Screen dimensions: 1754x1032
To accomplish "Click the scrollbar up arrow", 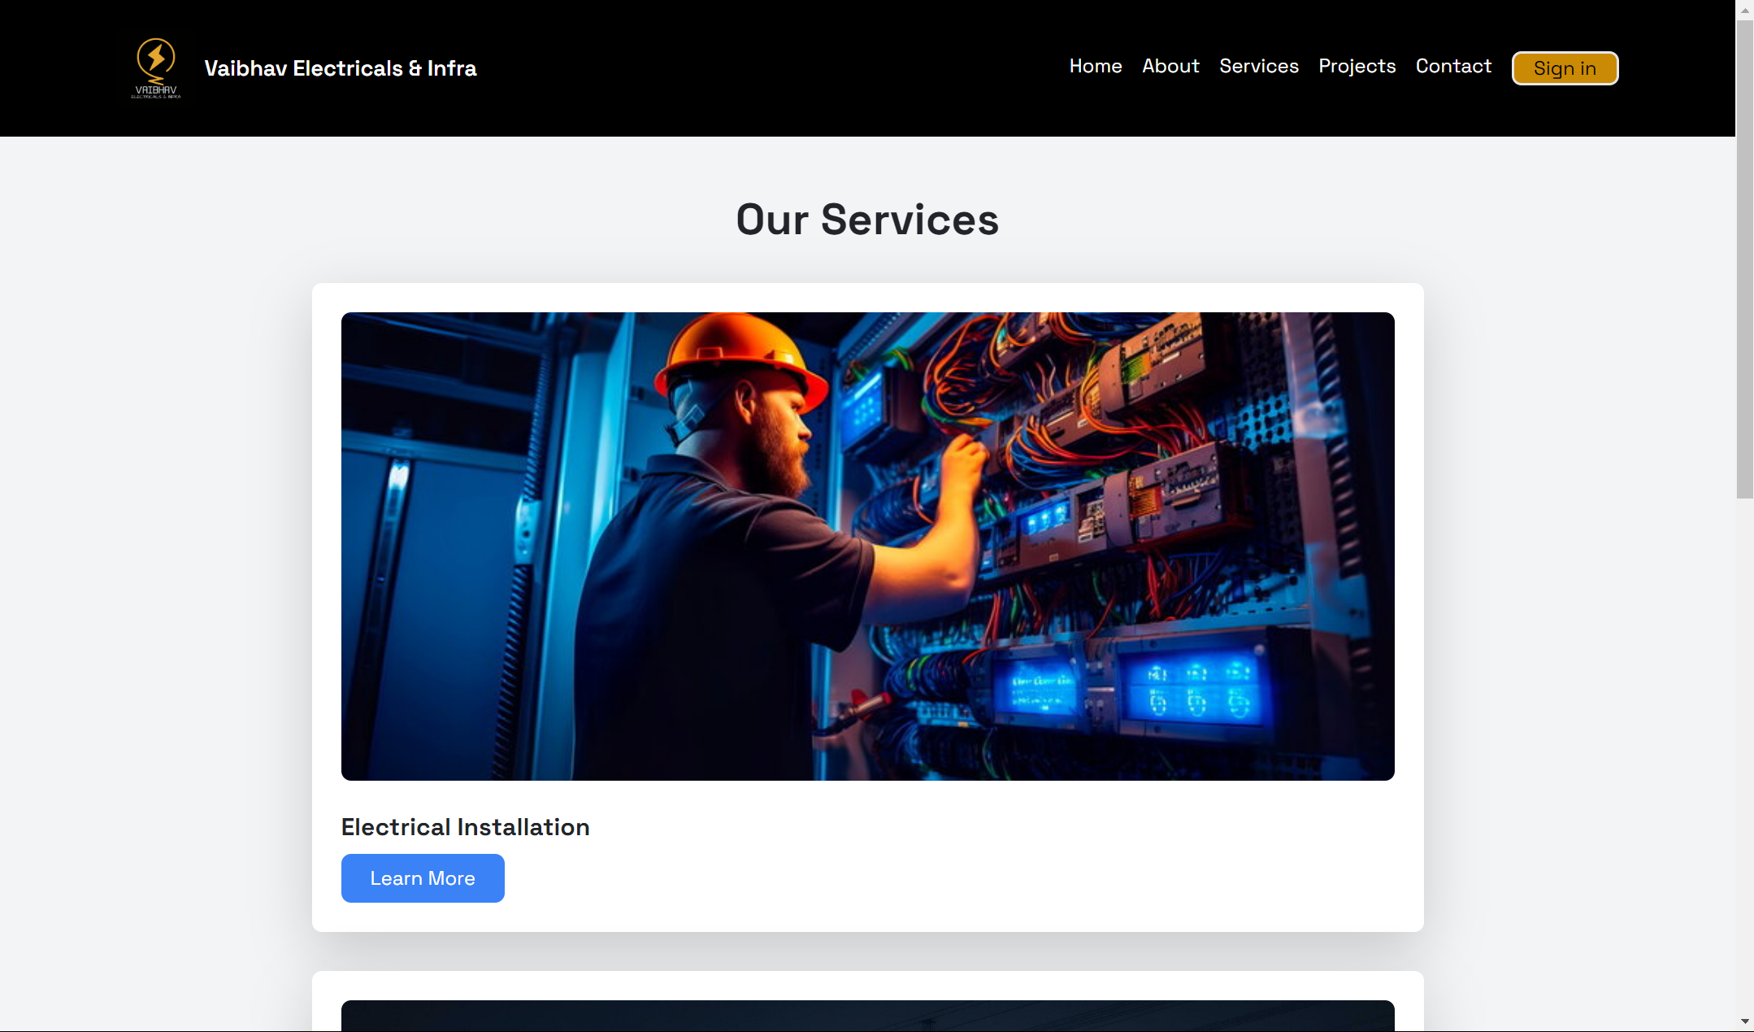I will (x=1745, y=10).
